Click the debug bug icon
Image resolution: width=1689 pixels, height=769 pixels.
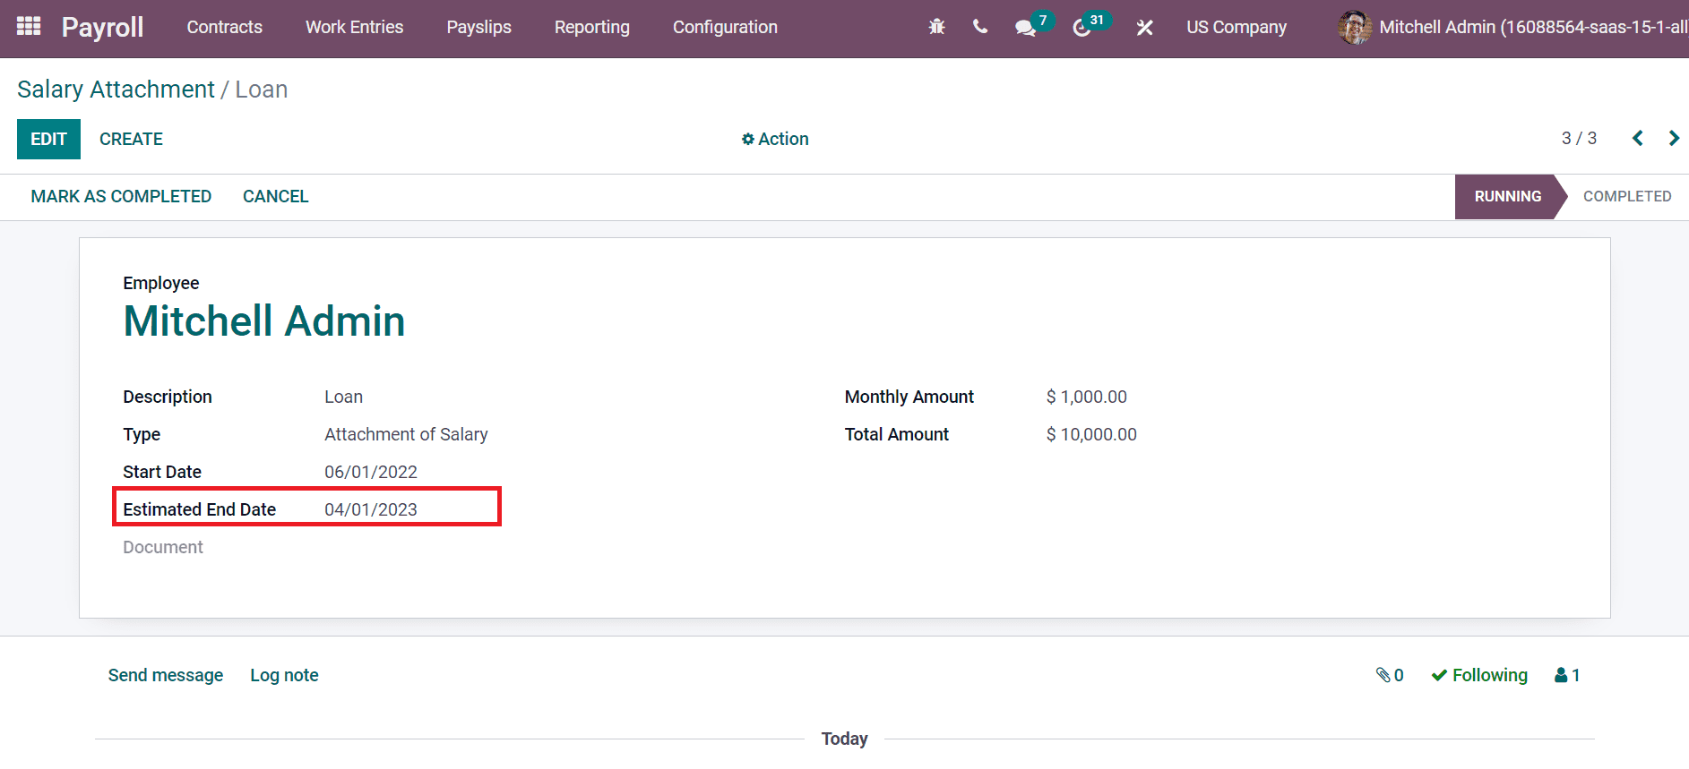click(x=936, y=27)
